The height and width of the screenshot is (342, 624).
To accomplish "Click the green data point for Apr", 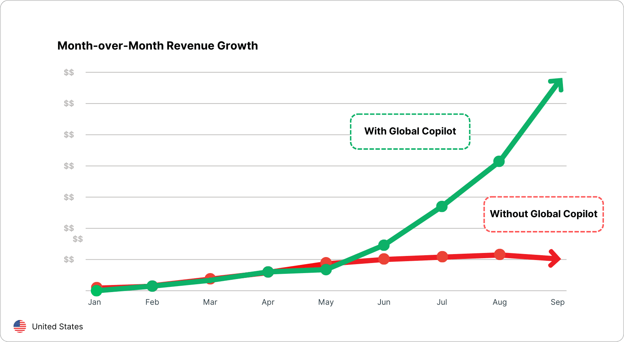I will point(268,272).
